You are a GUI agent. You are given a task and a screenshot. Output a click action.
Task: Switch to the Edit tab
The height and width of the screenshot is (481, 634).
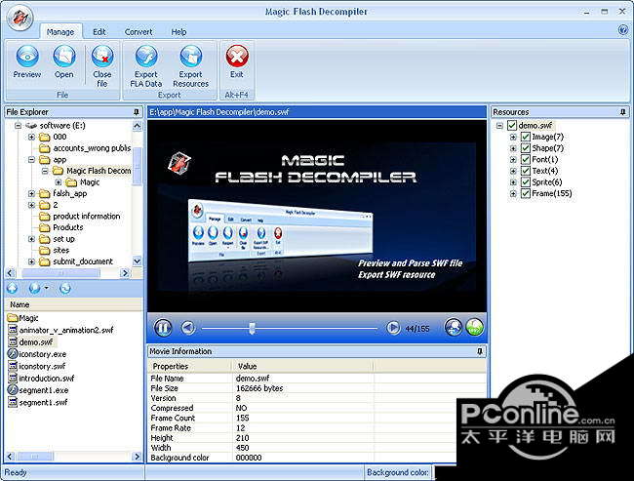coord(99,31)
